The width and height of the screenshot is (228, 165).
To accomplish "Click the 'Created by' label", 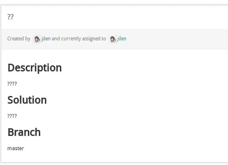I will 19,39.
